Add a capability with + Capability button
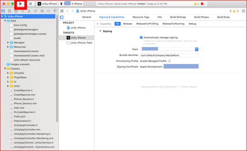Screen dimensions: 247x151 [104, 24]
